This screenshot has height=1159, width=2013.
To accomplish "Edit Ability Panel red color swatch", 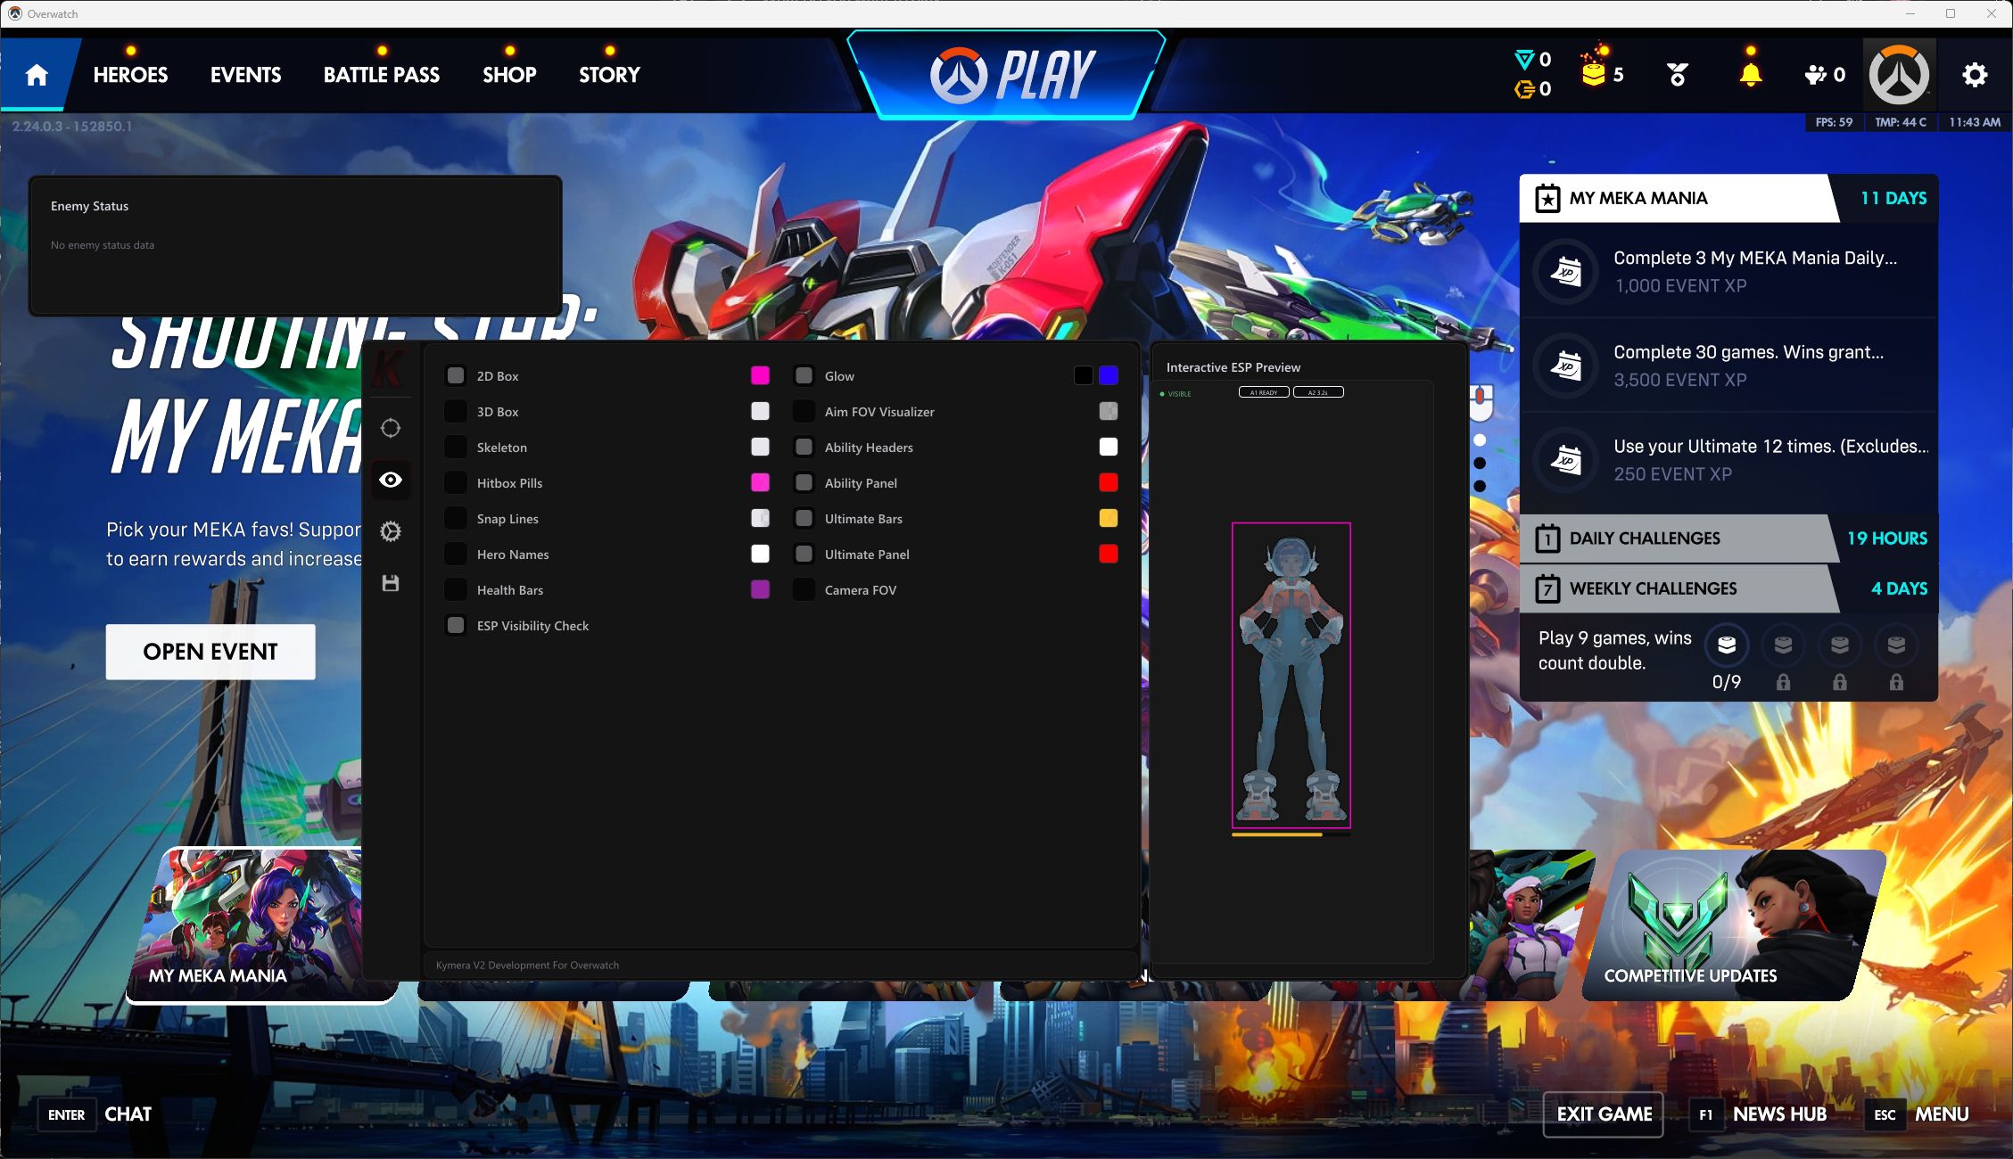I will (x=1109, y=482).
